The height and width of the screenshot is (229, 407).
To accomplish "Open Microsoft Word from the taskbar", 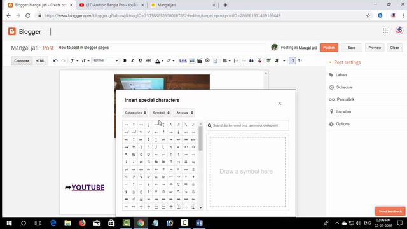I will (199, 223).
